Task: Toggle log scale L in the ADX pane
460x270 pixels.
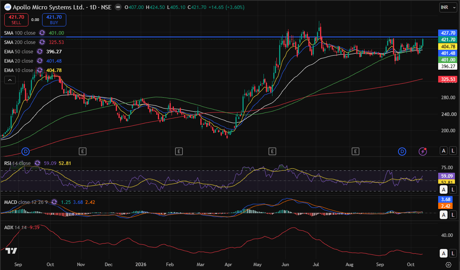Action: (x=453, y=253)
